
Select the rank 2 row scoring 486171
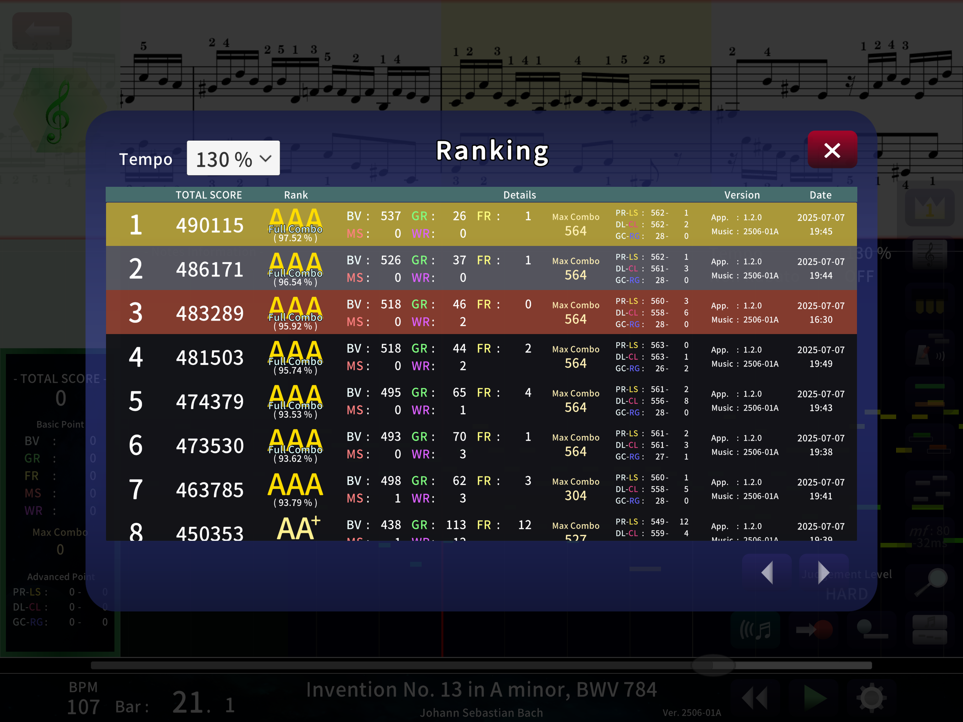click(x=481, y=268)
